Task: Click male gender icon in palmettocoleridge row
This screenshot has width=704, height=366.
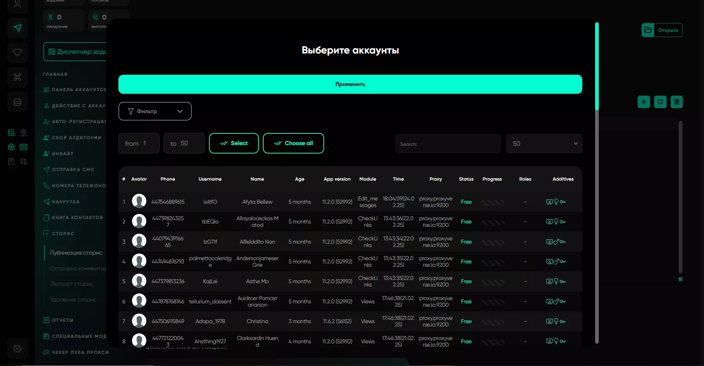Action: [556, 261]
